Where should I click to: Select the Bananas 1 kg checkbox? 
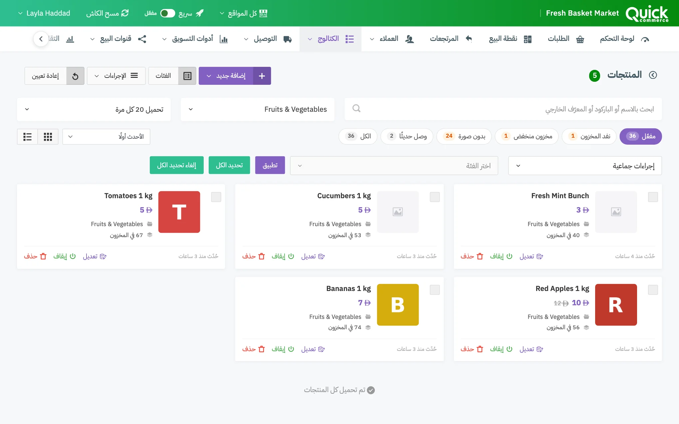coord(435,290)
